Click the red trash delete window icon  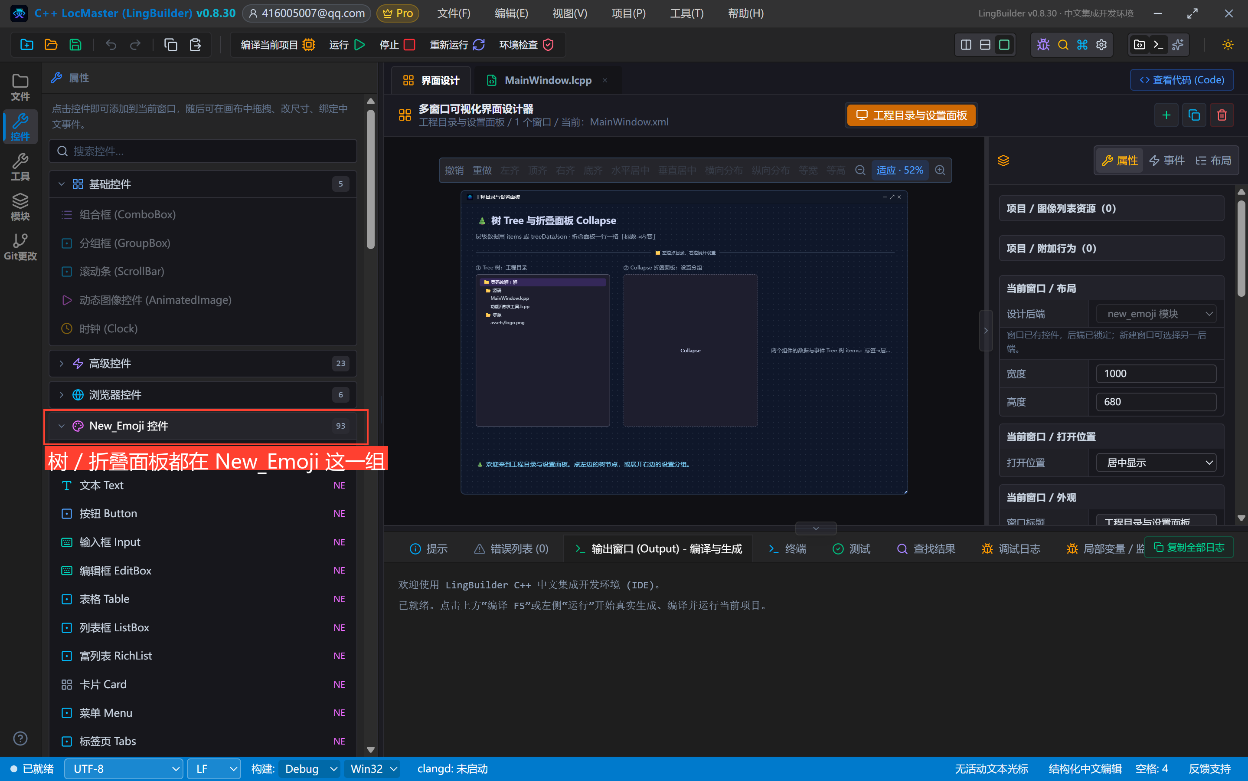click(1222, 115)
